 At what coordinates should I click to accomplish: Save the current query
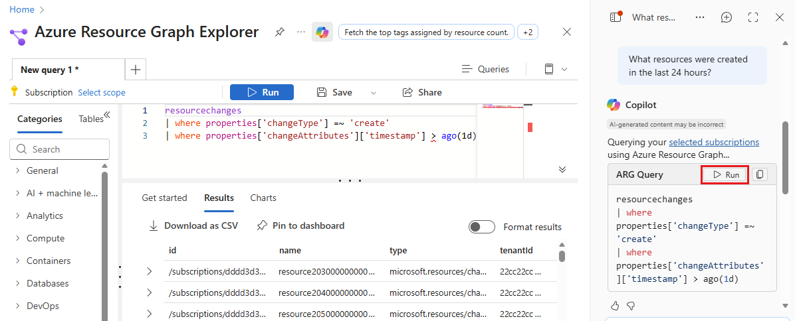click(x=334, y=92)
